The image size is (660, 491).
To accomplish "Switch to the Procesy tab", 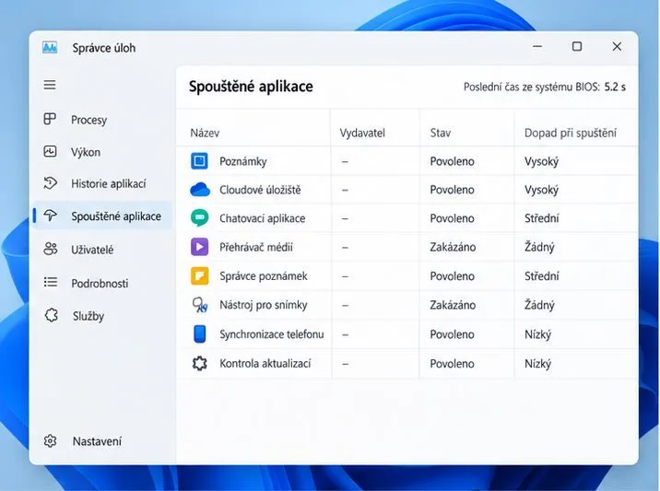I will 88,120.
